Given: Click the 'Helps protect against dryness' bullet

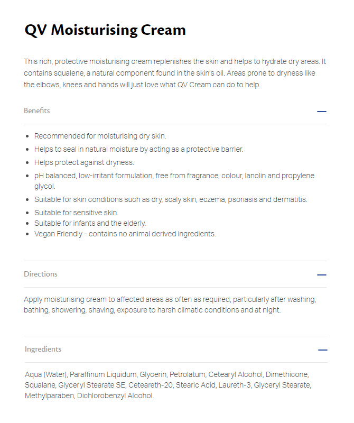Looking at the screenshot, I should tap(84, 162).
